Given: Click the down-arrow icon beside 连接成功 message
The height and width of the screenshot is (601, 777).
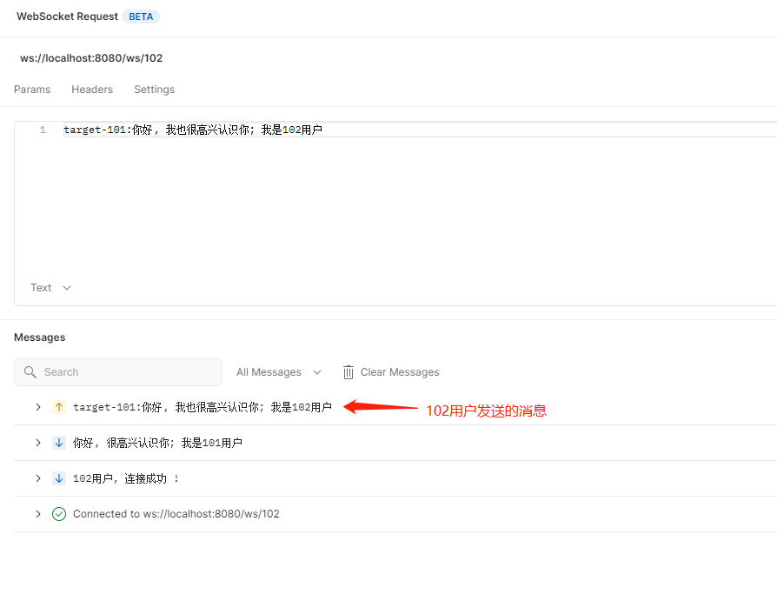Looking at the screenshot, I should (x=58, y=477).
